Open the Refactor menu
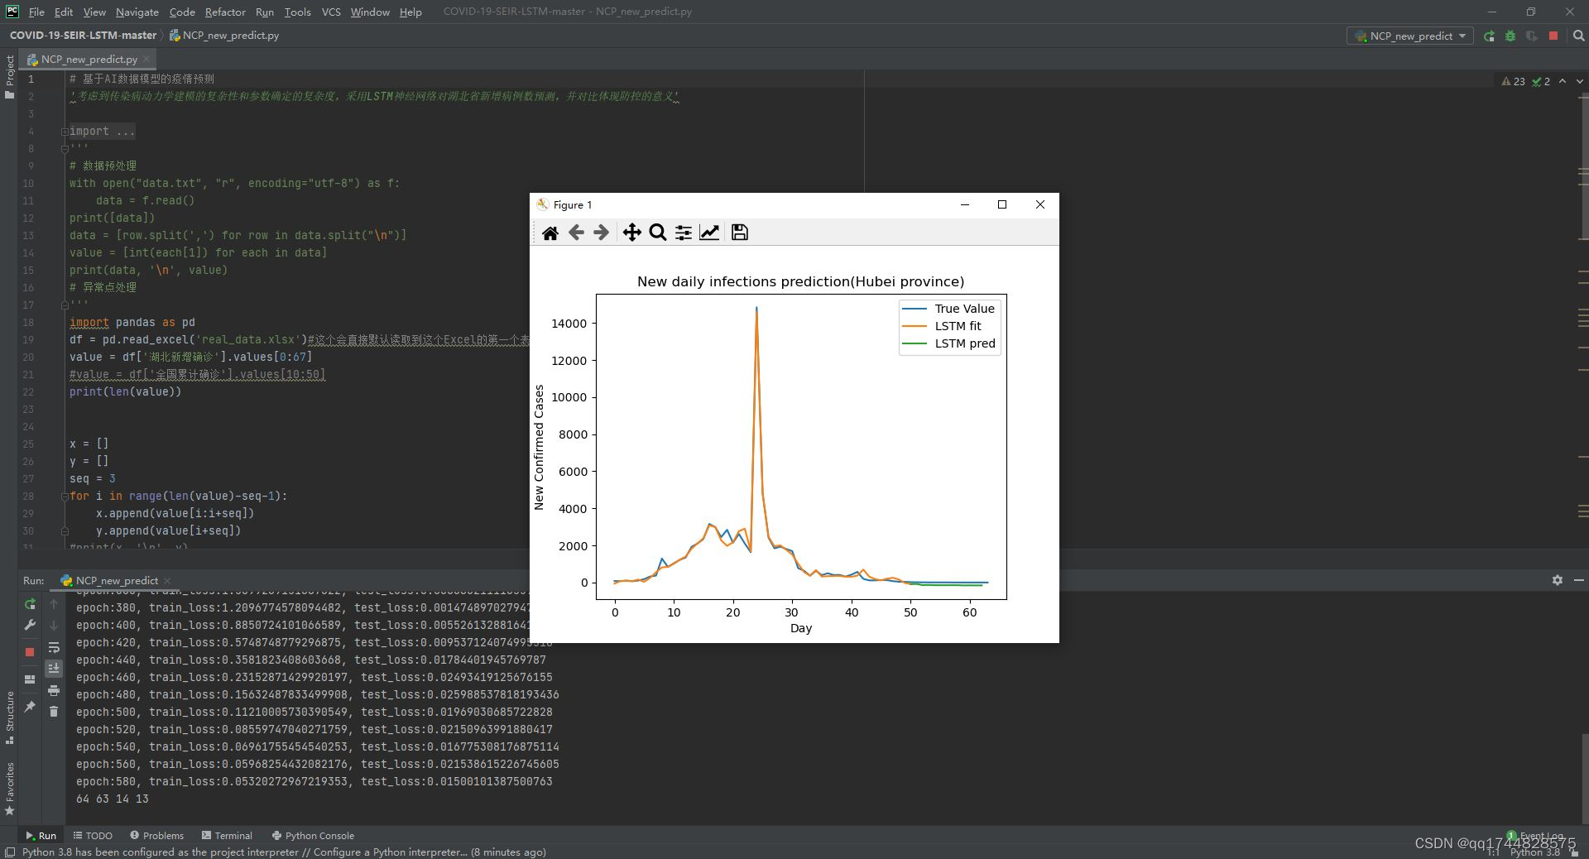The image size is (1589, 859). (225, 12)
